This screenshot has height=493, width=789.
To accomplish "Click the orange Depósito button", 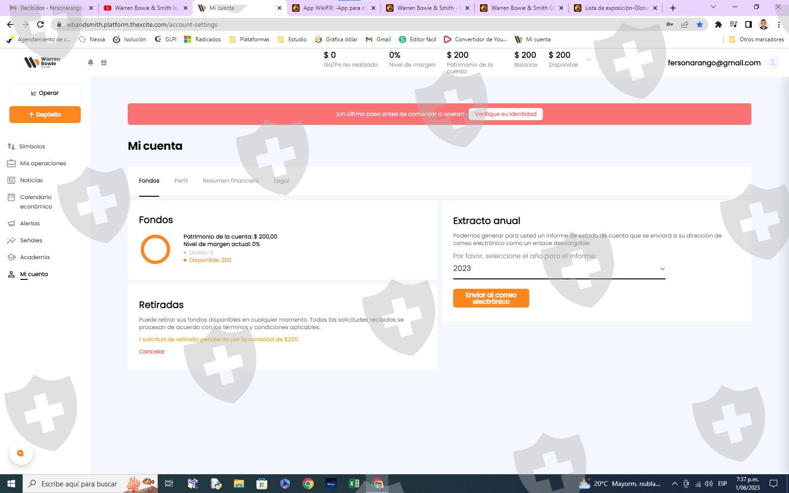I will [x=45, y=115].
